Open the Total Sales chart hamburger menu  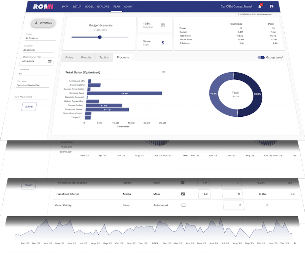(164, 72)
